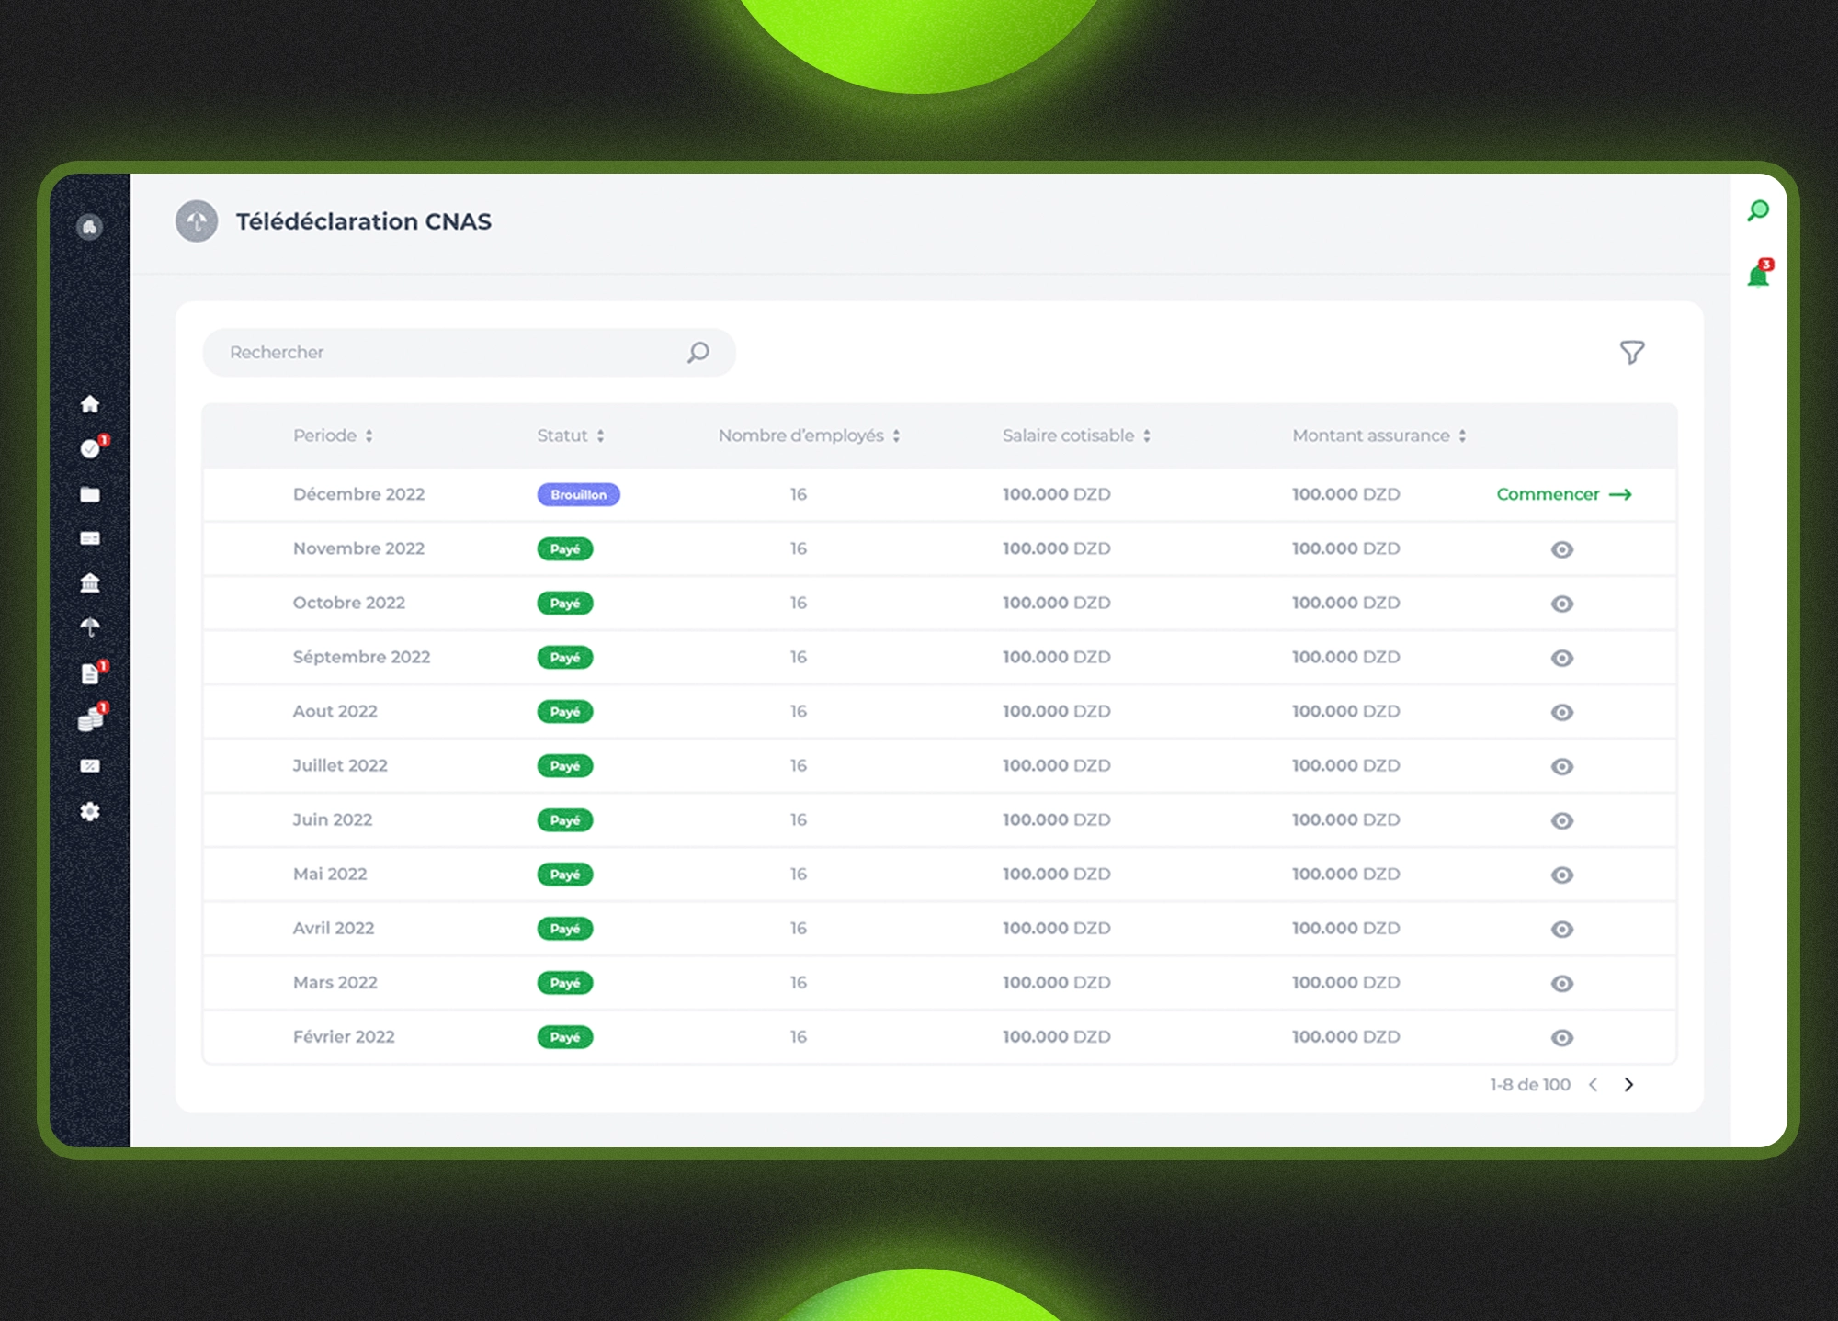Click the 1-8 de 100 pagination text
Image resolution: width=1838 pixels, height=1321 pixels.
coord(1530,1085)
